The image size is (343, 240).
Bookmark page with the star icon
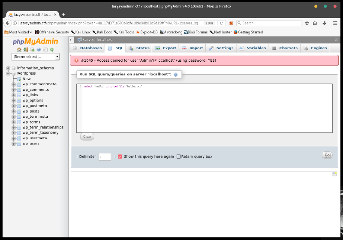(x=306, y=23)
